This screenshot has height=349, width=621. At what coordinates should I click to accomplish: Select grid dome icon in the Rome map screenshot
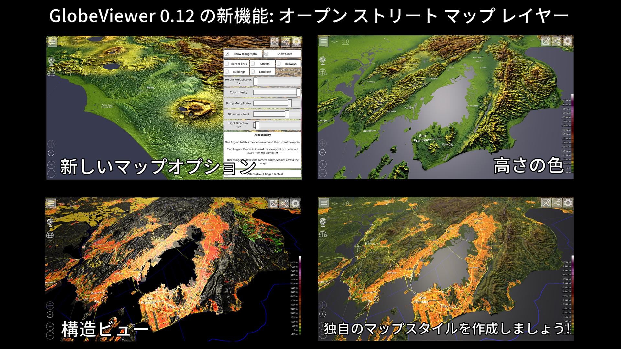click(51, 72)
